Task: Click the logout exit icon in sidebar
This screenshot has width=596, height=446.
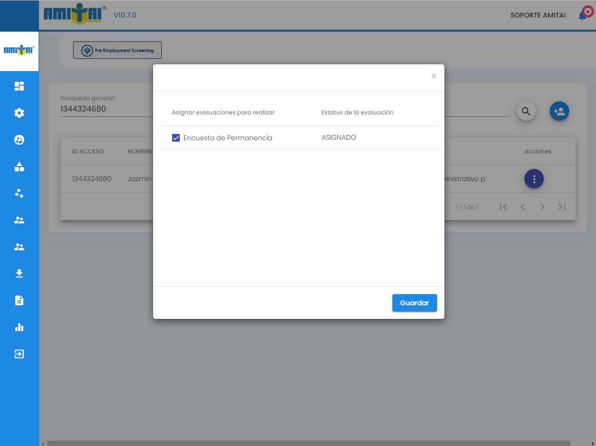Action: tap(19, 354)
